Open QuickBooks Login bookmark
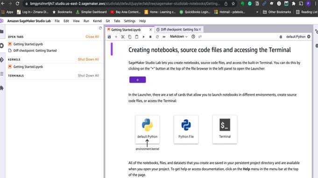The image size is (318, 178). [x=195, y=12]
